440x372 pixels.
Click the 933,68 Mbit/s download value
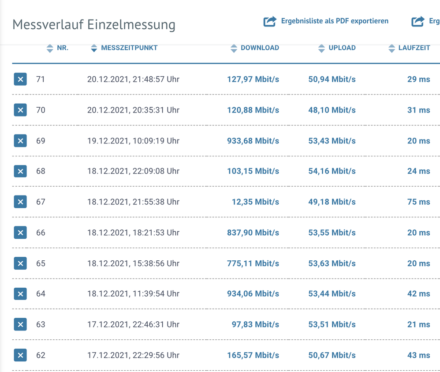pos(253,141)
